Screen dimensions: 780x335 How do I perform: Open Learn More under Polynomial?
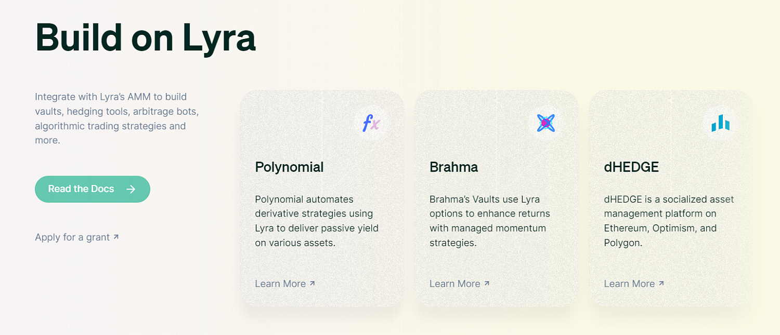click(x=285, y=284)
